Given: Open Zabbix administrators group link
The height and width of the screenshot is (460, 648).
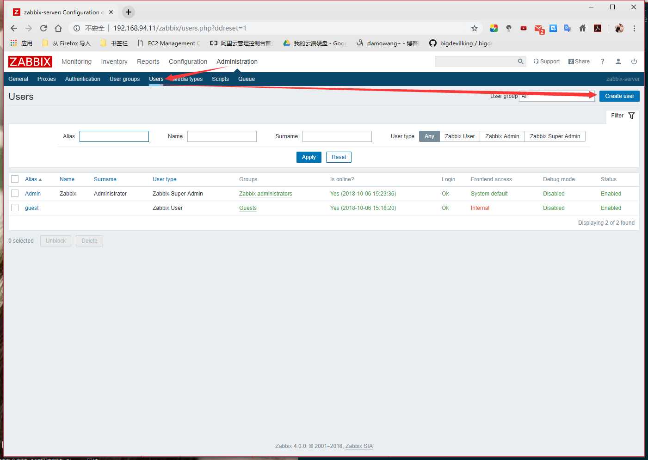Looking at the screenshot, I should 265,194.
